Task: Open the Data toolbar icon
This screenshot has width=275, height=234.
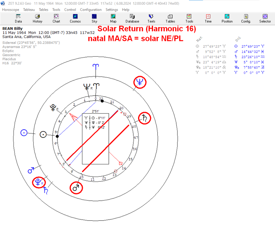Action: (x=18, y=19)
